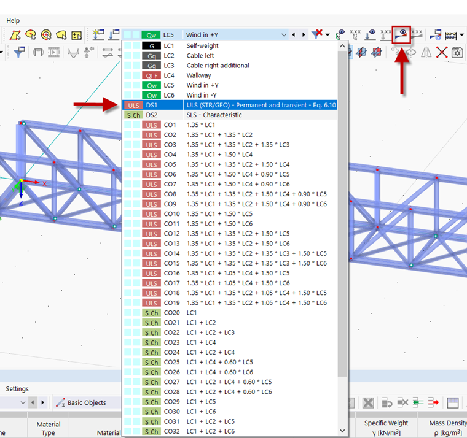Screen dimensions: 467x438
Task: Go to next load case arrow
Action: click(x=304, y=35)
